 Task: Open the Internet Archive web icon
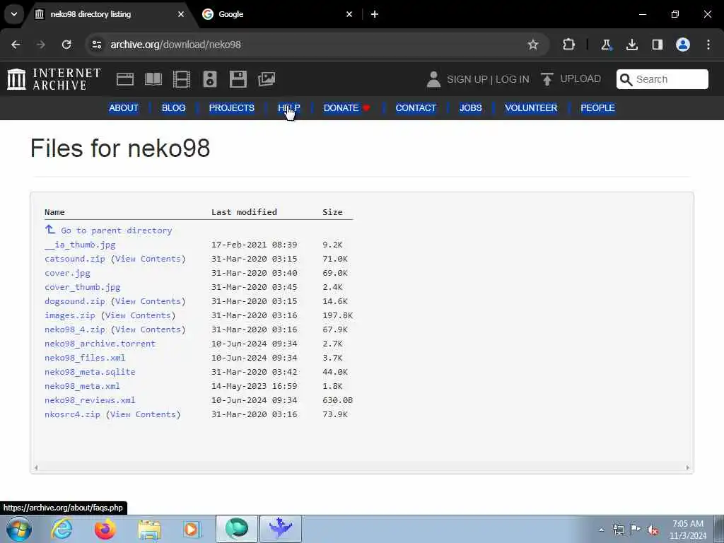124,79
